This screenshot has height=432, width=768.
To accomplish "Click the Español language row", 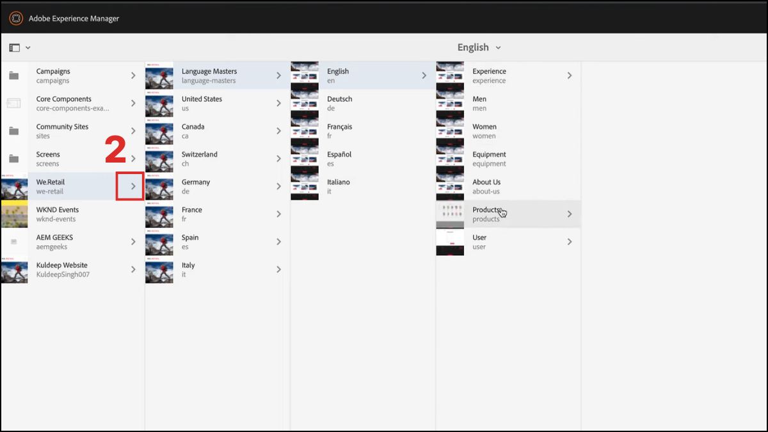I will (x=363, y=159).
